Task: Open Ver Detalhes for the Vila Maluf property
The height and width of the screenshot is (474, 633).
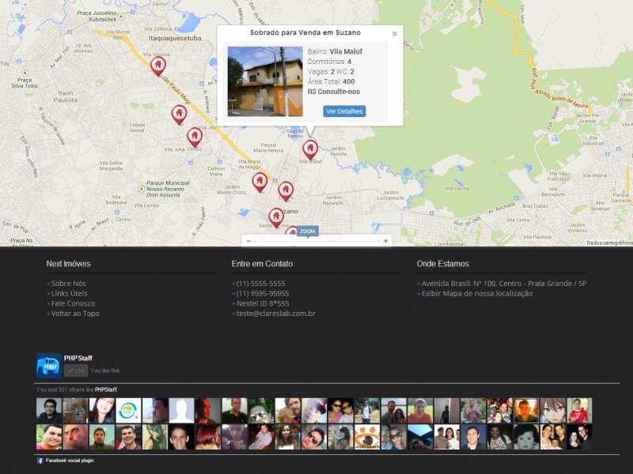Action: (344, 111)
